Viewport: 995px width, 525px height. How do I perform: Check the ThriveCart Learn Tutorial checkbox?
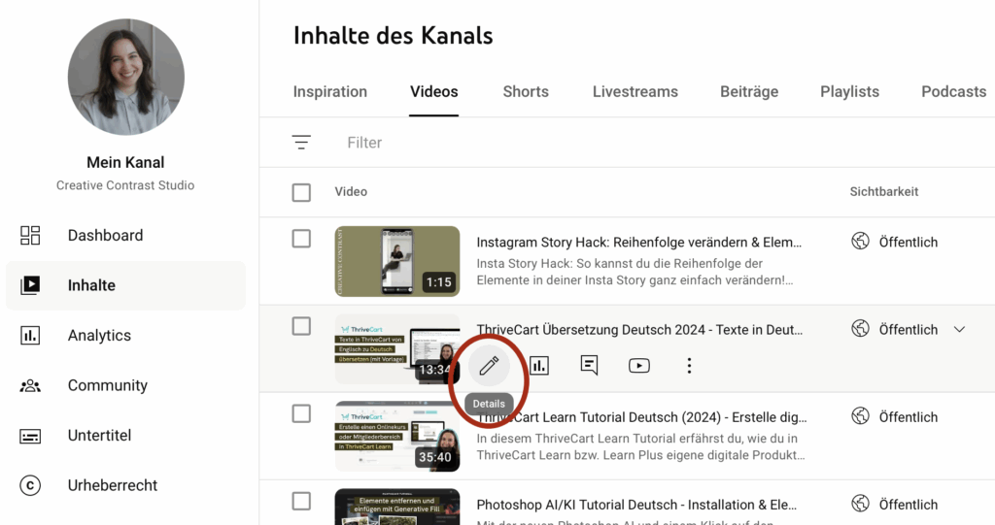[301, 414]
